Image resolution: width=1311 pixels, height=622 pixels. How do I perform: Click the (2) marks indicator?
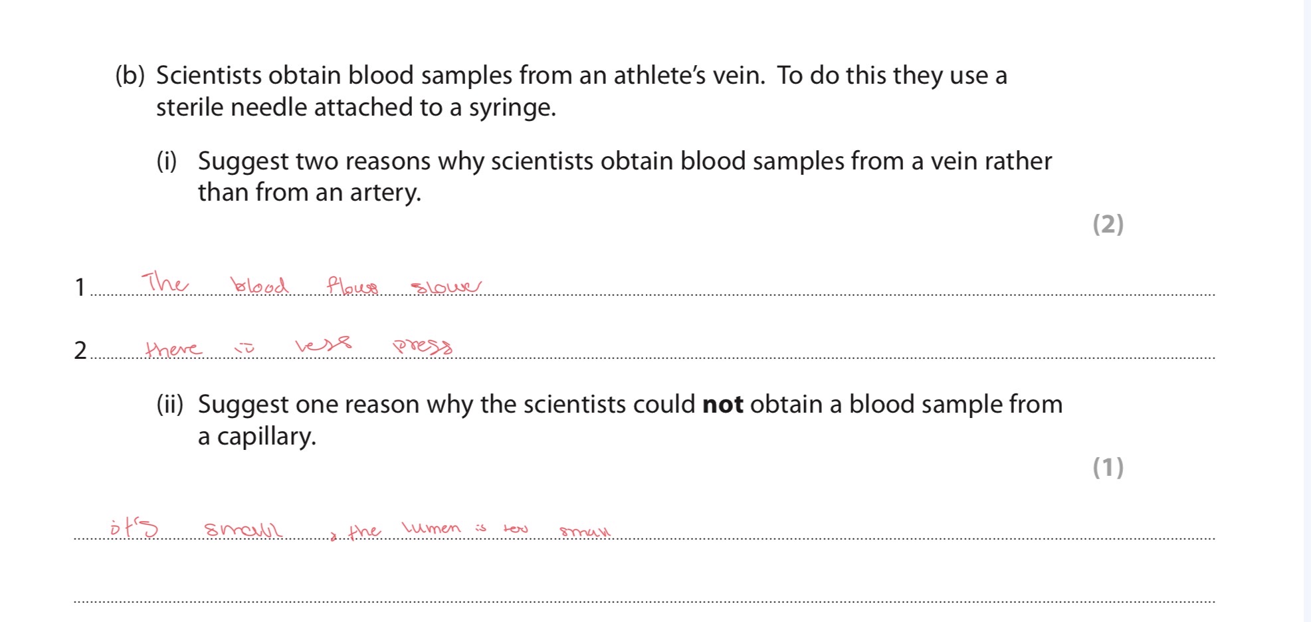click(x=1108, y=225)
